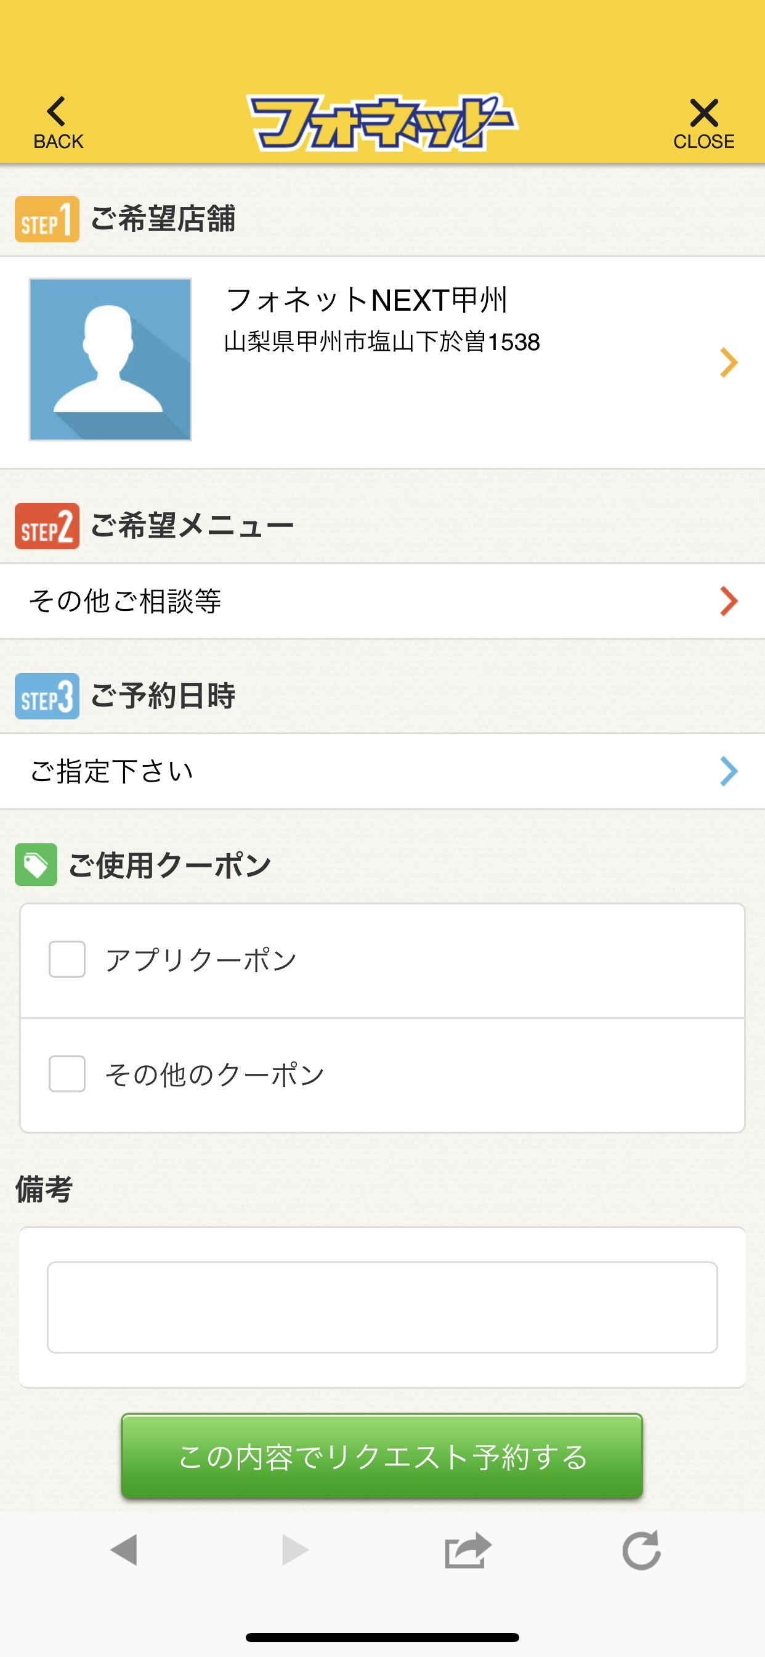Tap the reload icon in bottom toolbar
Viewport: 765px width, 1657px height.
[642, 1550]
